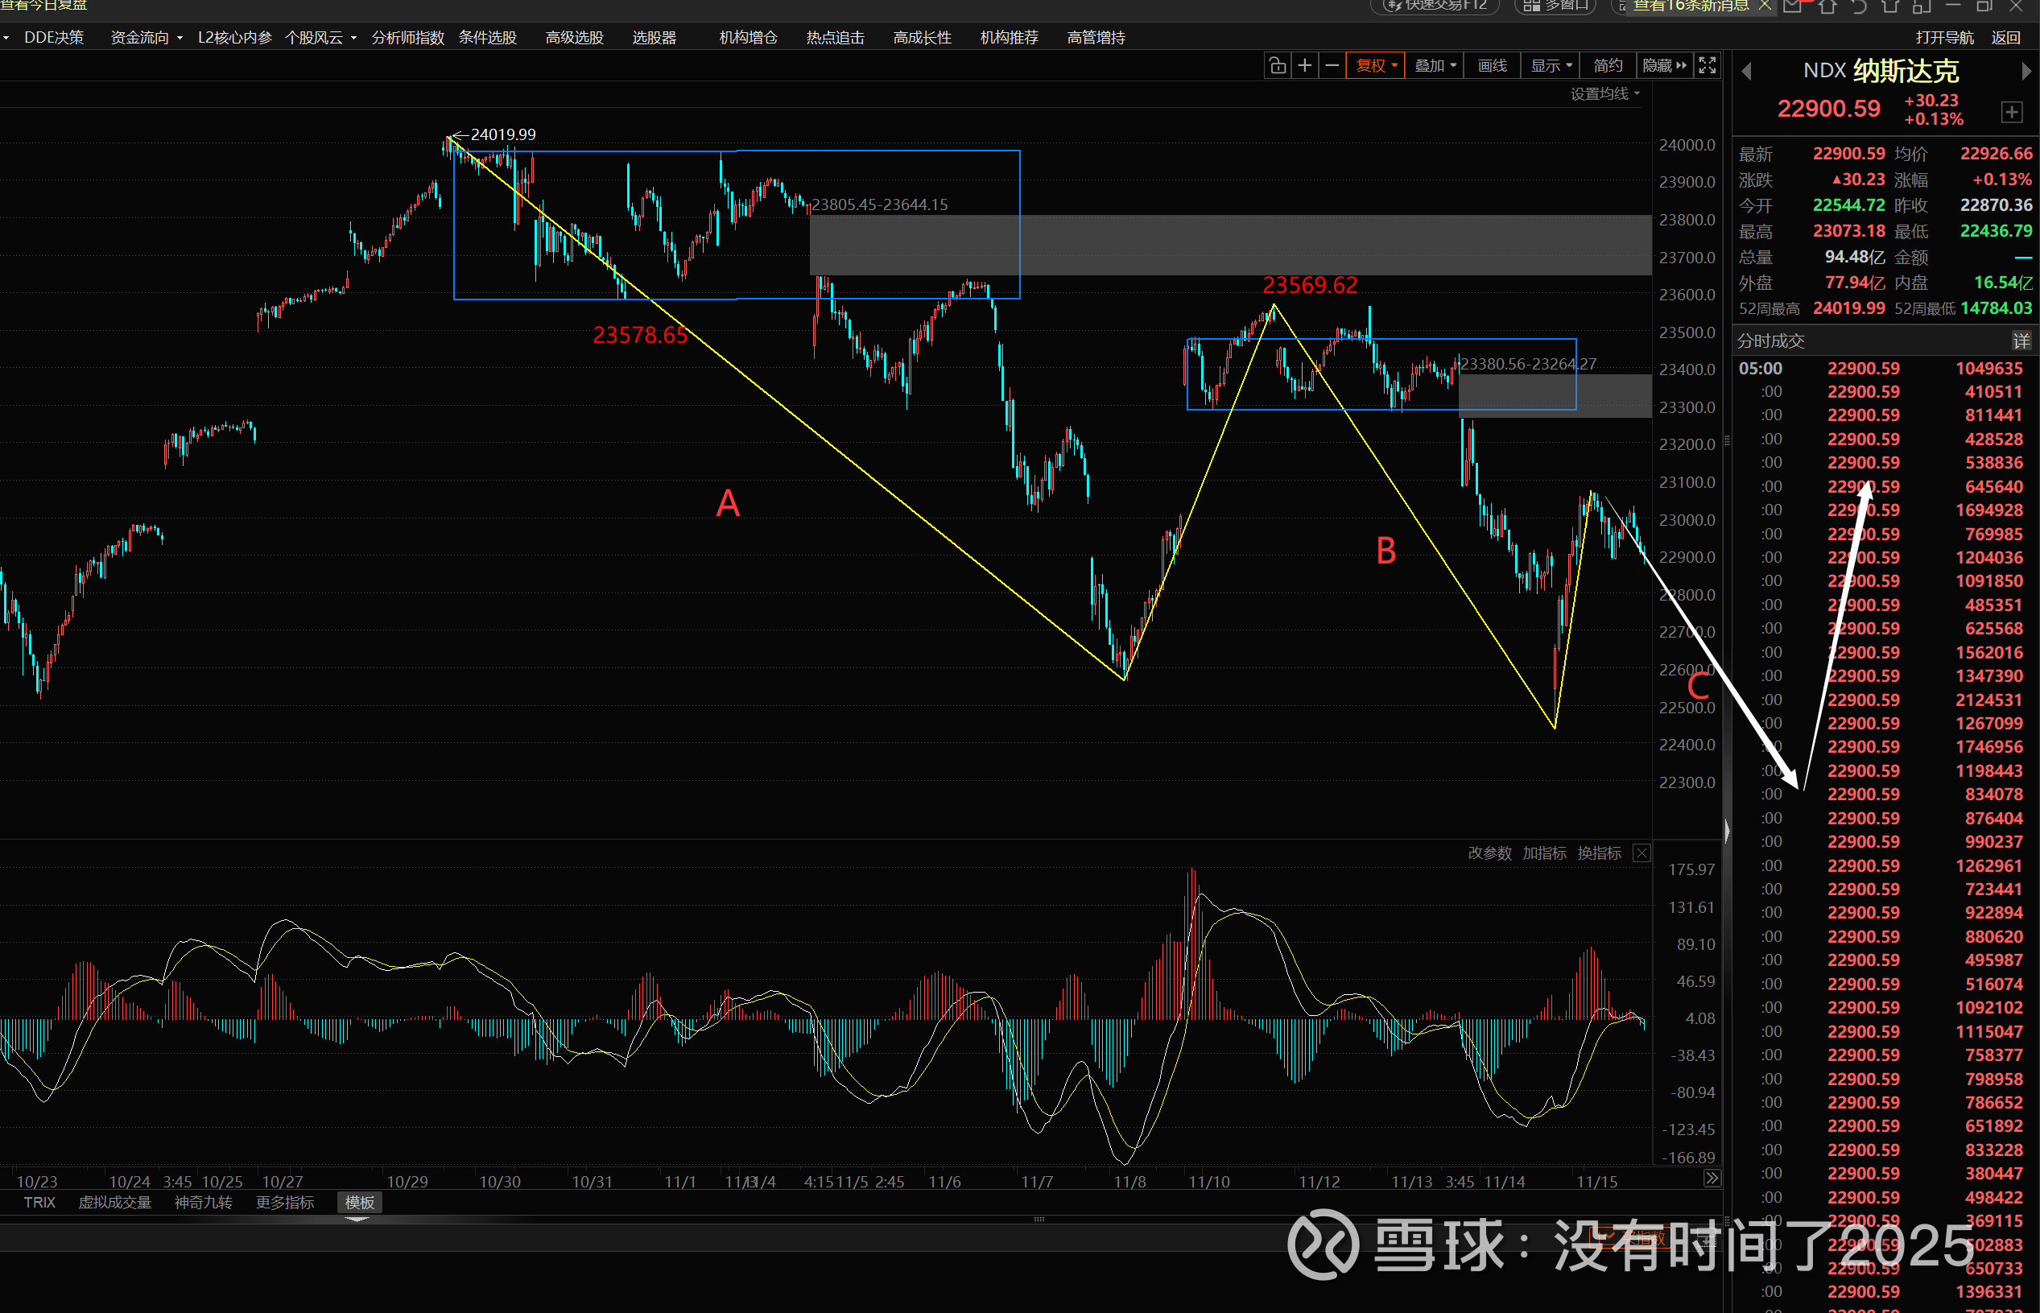Go to previous stock with left arrow
This screenshot has height=1313, width=2040.
pos(1746,72)
